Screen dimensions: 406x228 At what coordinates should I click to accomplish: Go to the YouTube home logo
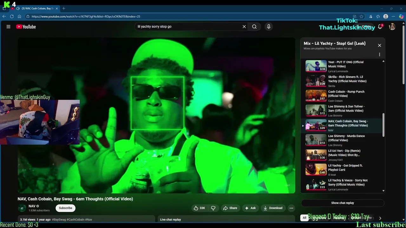26,27
